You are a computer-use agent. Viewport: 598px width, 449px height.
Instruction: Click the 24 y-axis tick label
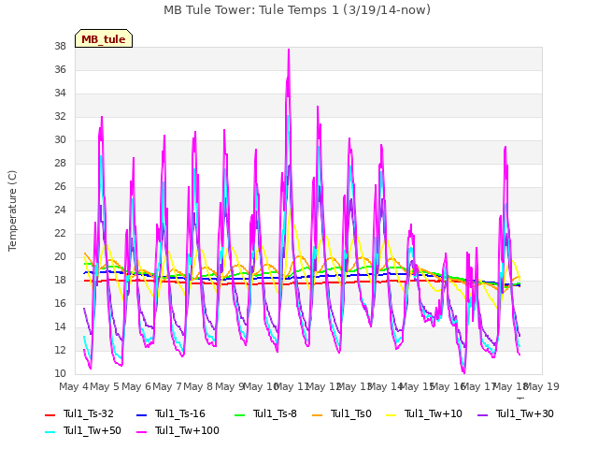click(x=60, y=210)
